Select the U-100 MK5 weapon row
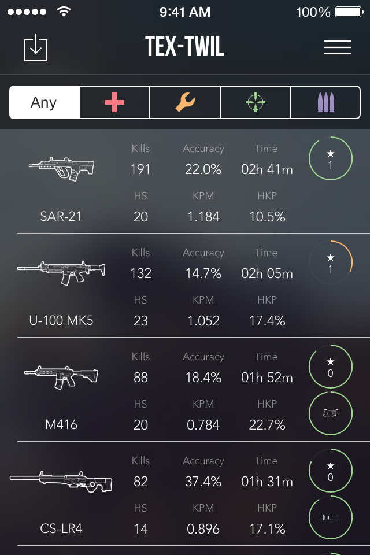 point(185,283)
